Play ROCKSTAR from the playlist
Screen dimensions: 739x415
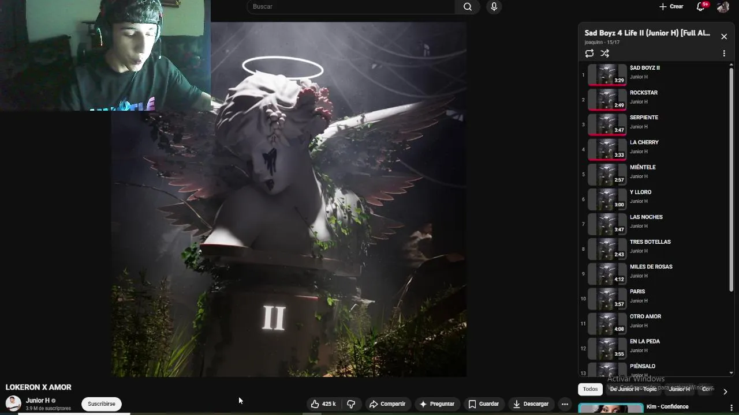tap(654, 99)
